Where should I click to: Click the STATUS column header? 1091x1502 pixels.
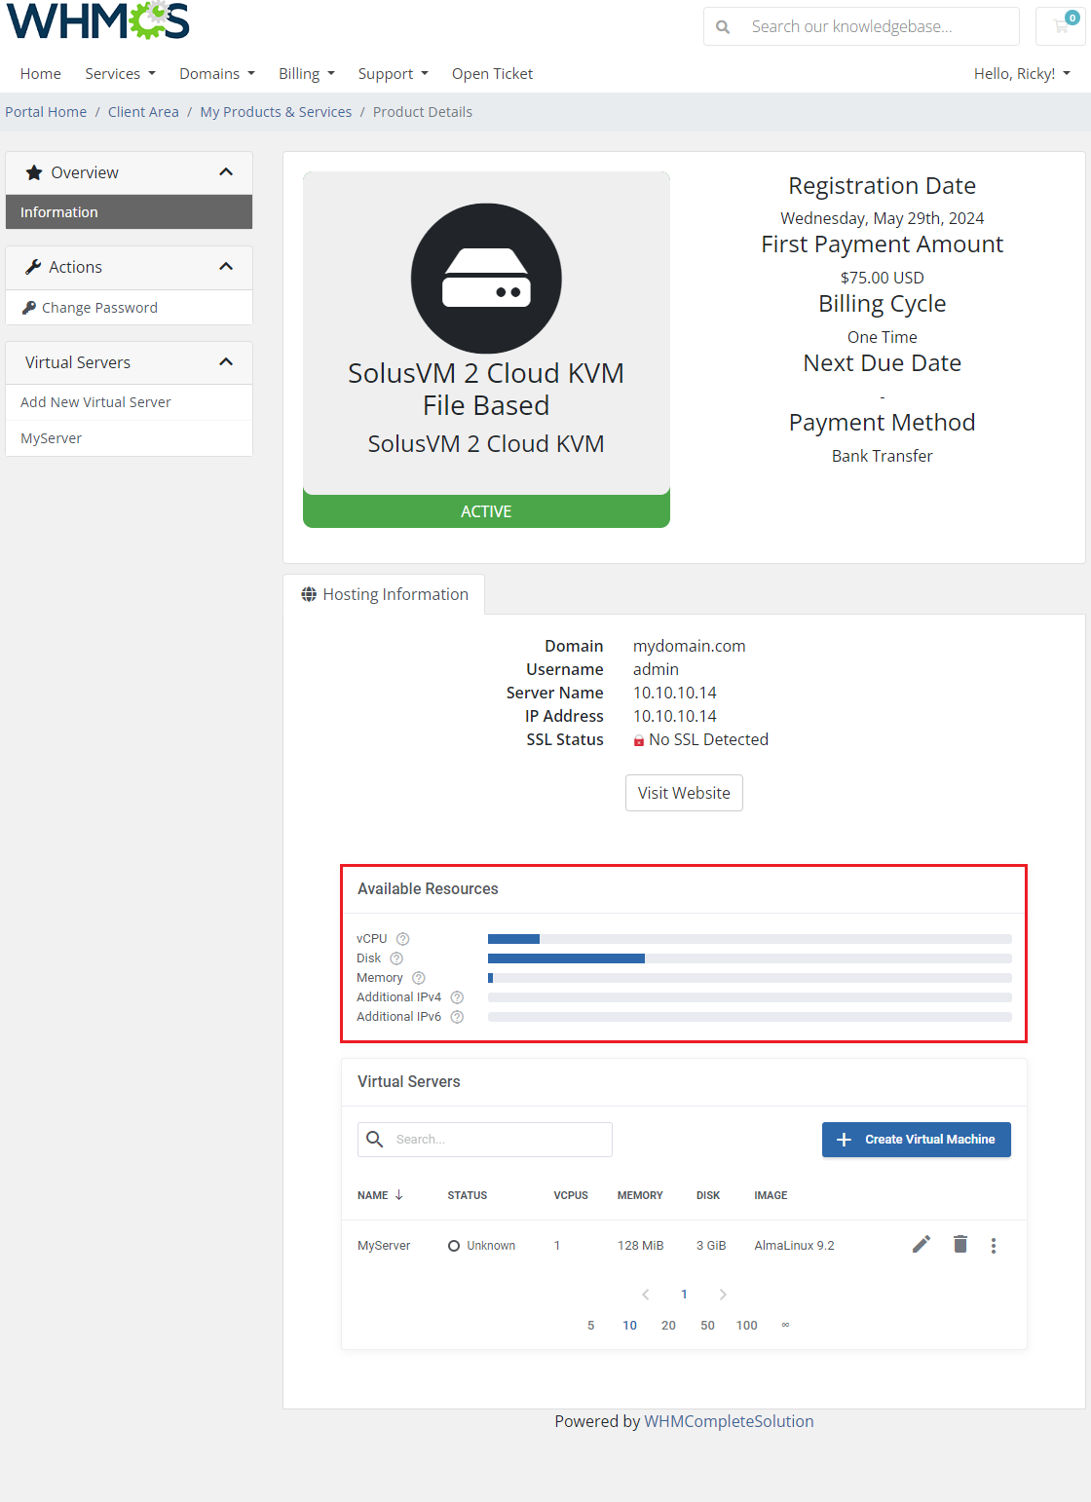click(468, 1195)
